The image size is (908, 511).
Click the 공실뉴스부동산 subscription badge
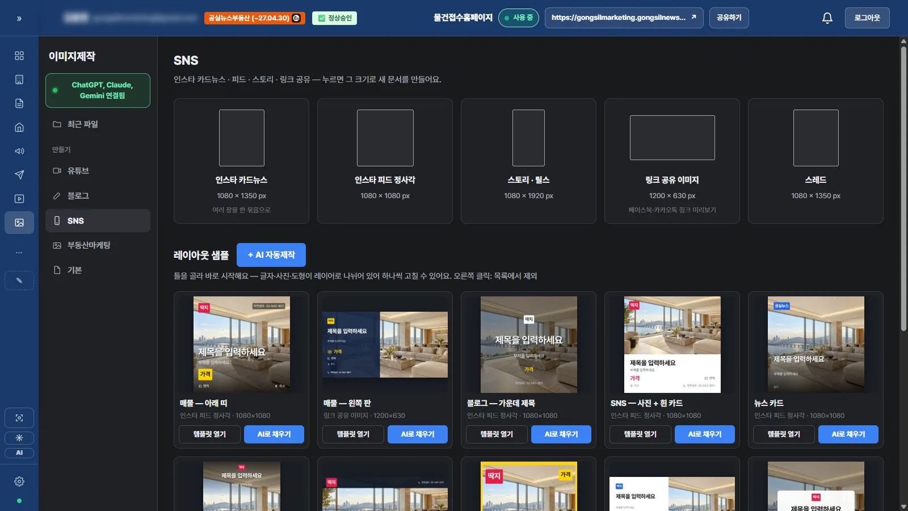(x=255, y=18)
